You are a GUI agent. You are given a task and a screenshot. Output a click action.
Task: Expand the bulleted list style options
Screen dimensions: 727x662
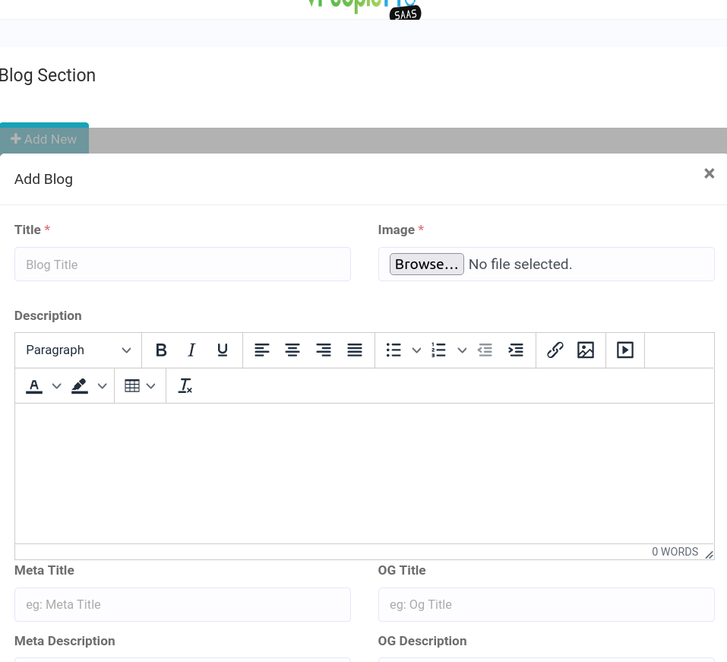(x=416, y=350)
